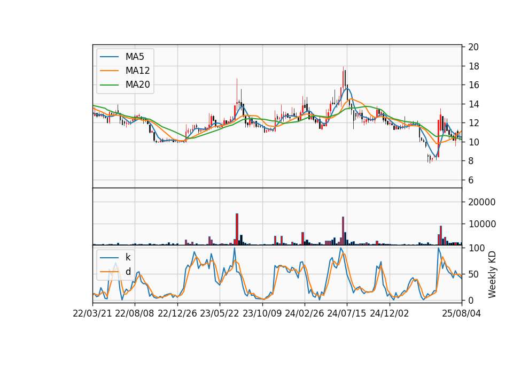This screenshot has height=369, width=513.
Task: Click the blue MA5 legend line sample
Action: (109, 57)
